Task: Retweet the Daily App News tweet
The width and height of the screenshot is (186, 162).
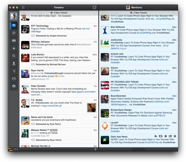Action: pos(160,136)
